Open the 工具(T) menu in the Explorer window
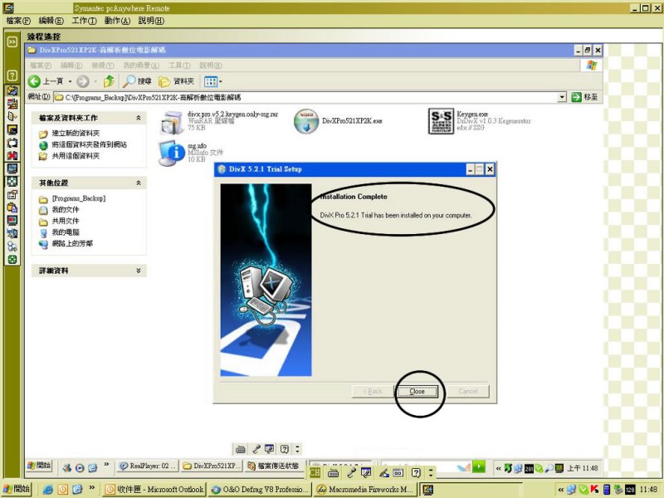 (179, 66)
